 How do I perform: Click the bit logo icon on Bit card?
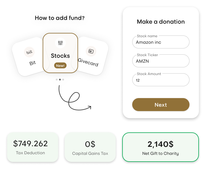[29, 52]
